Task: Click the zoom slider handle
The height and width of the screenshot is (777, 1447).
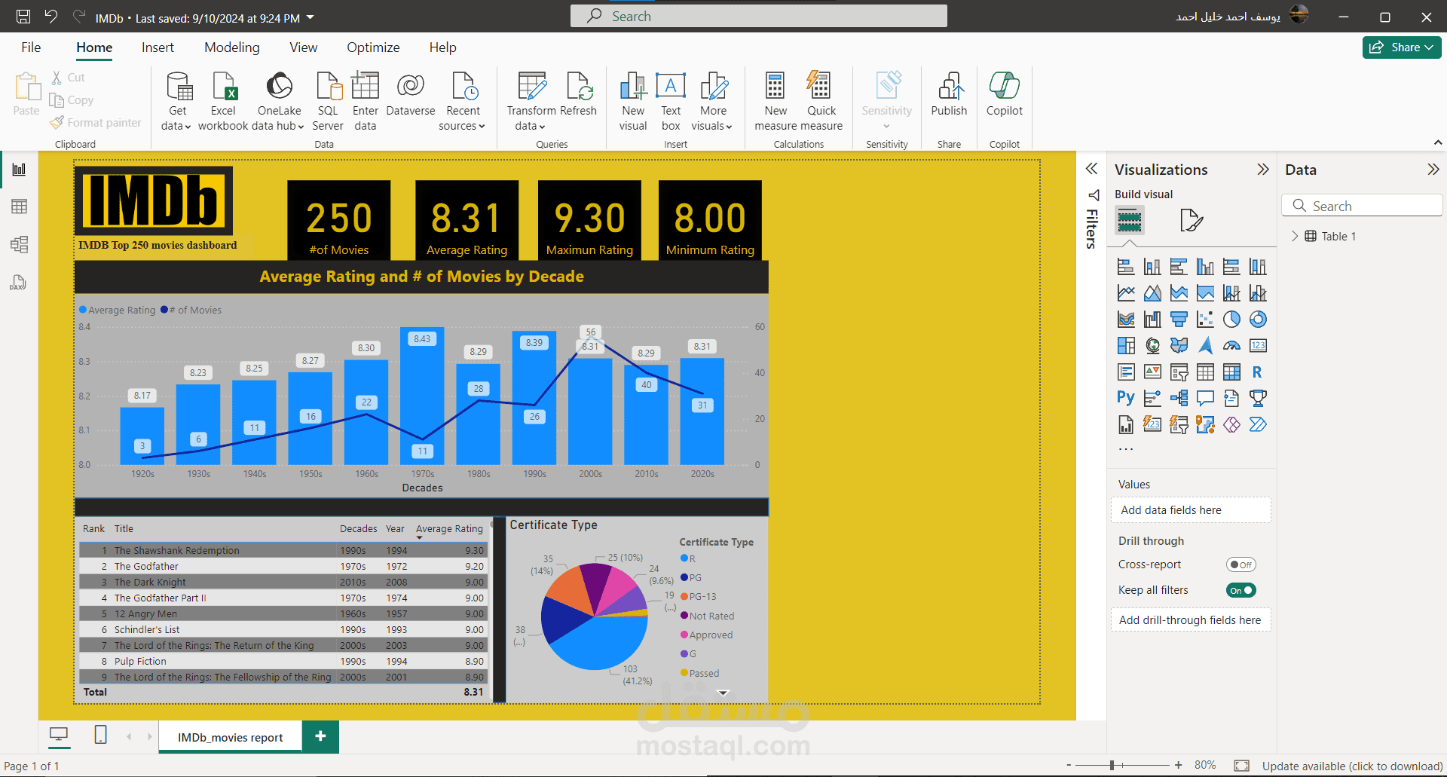Action: pyautogui.click(x=1112, y=765)
